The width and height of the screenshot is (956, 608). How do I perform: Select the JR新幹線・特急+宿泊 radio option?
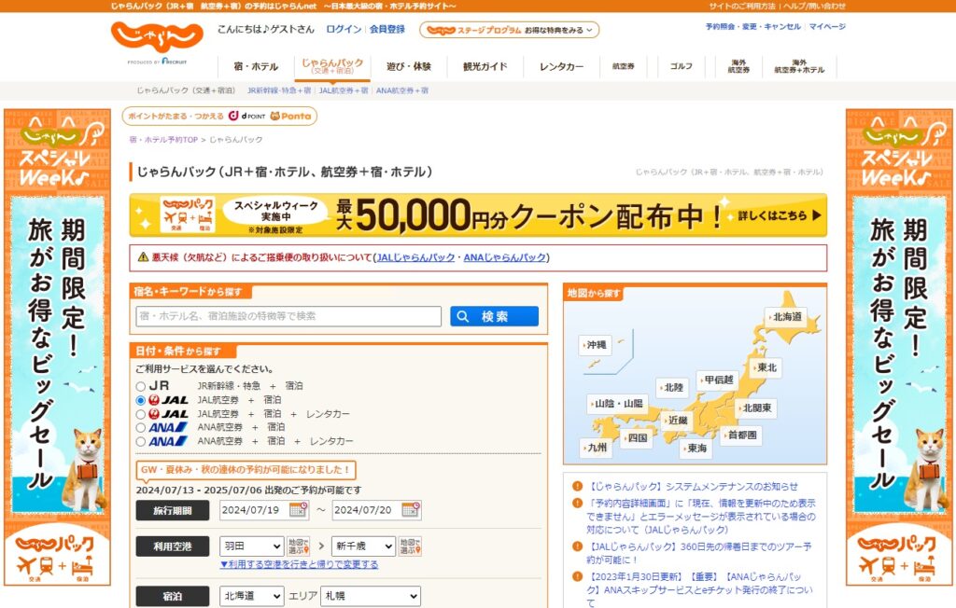click(141, 386)
